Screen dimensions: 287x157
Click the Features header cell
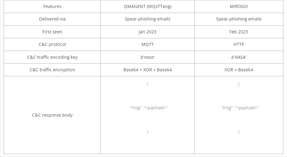[x=52, y=6]
